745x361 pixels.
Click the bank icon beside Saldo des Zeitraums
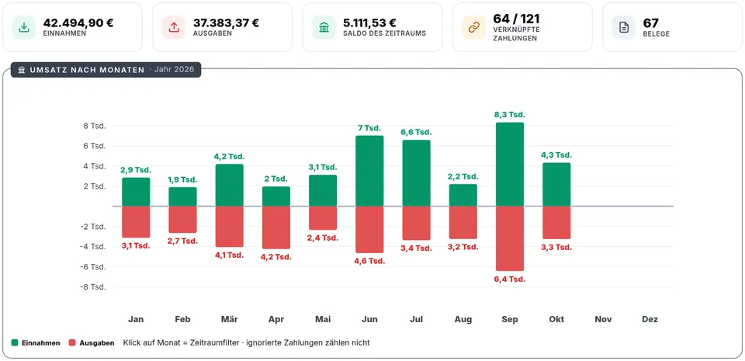(x=324, y=27)
